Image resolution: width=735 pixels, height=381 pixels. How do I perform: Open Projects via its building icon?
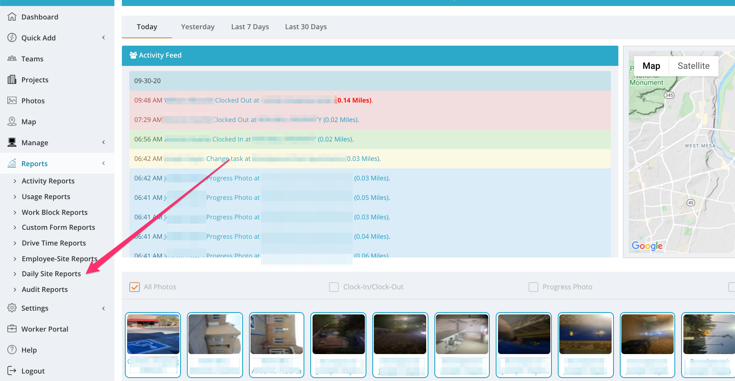point(12,80)
